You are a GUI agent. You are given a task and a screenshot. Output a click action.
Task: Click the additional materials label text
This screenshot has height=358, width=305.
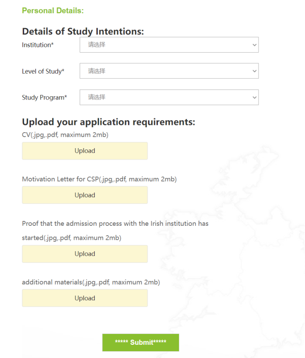click(91, 282)
